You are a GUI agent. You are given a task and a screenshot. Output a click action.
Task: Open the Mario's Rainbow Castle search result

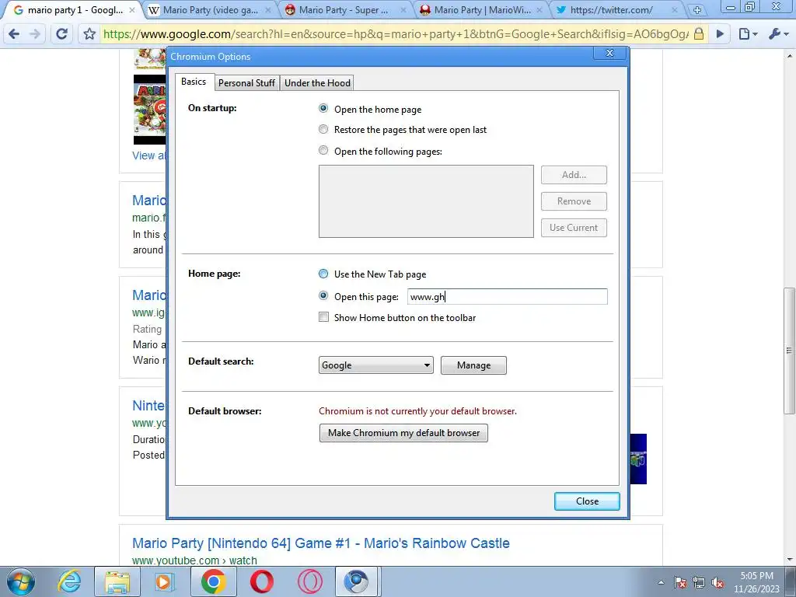click(321, 543)
